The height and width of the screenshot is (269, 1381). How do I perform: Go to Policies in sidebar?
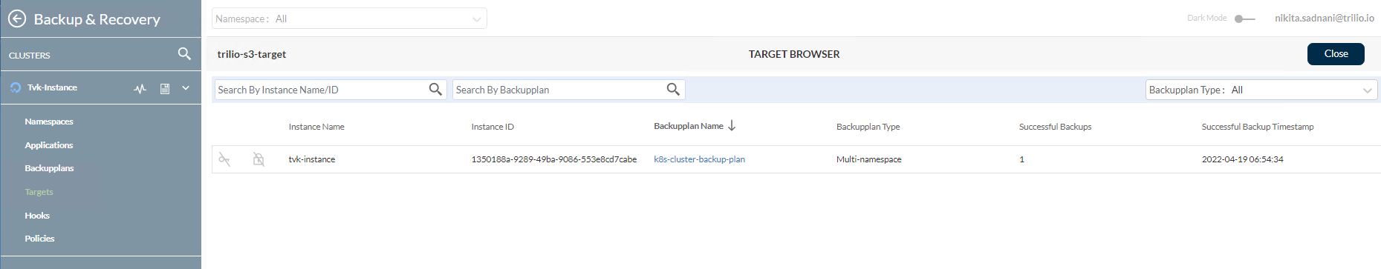(x=39, y=239)
